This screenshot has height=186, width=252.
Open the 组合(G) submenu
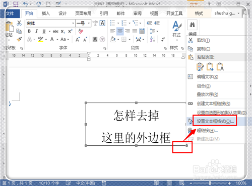(204, 86)
